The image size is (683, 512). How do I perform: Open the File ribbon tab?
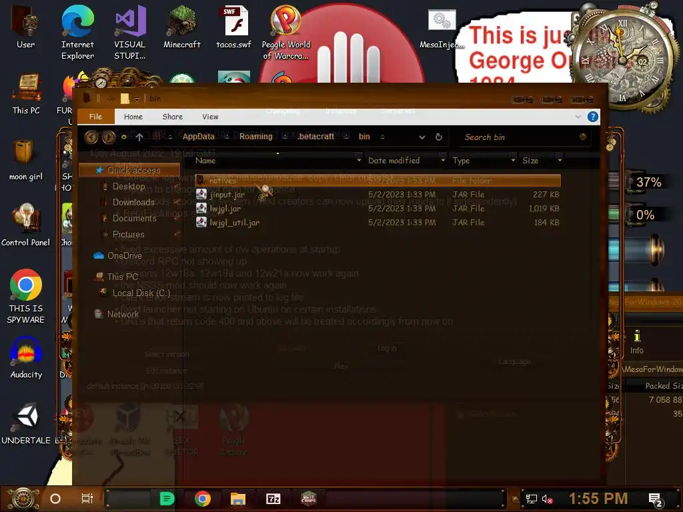[95, 117]
